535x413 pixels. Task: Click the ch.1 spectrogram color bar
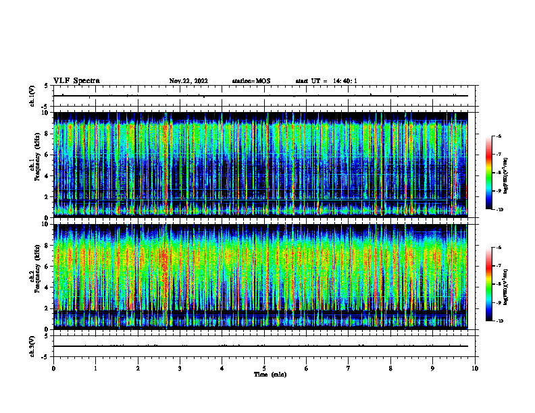[488, 173]
